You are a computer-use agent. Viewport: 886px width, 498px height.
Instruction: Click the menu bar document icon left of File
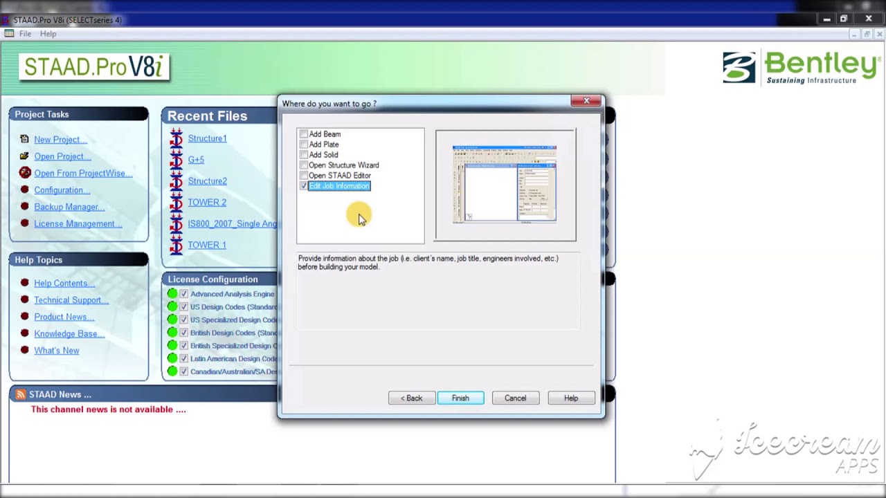[x=9, y=33]
